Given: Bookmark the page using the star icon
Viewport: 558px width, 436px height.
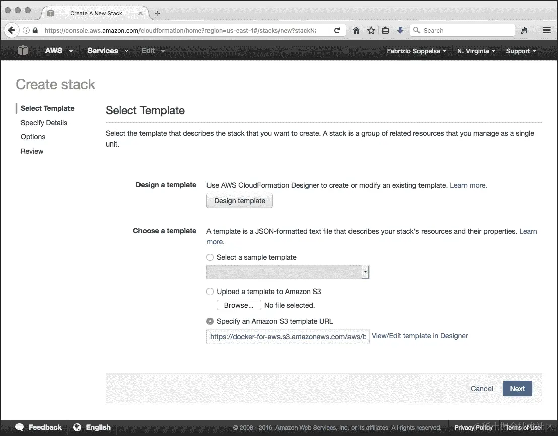Looking at the screenshot, I should pyautogui.click(x=371, y=30).
